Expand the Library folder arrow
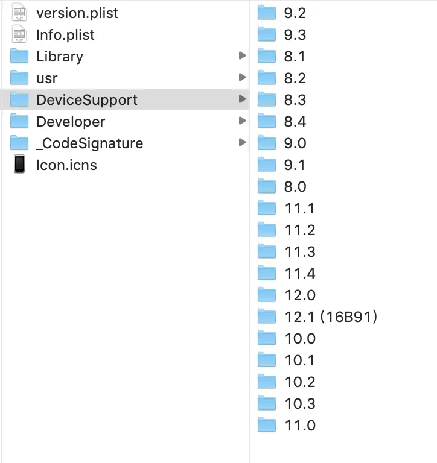The width and height of the screenshot is (437, 463). pos(242,56)
